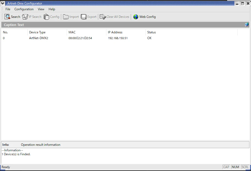Image resolution: width=251 pixels, height=171 pixels.
Task: Sort by the No. column header
Action: (14, 32)
